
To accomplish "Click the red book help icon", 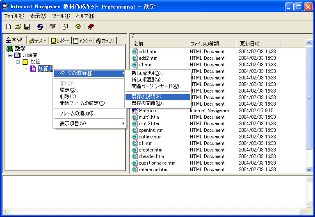I will pyautogui.click(x=91, y=27).
